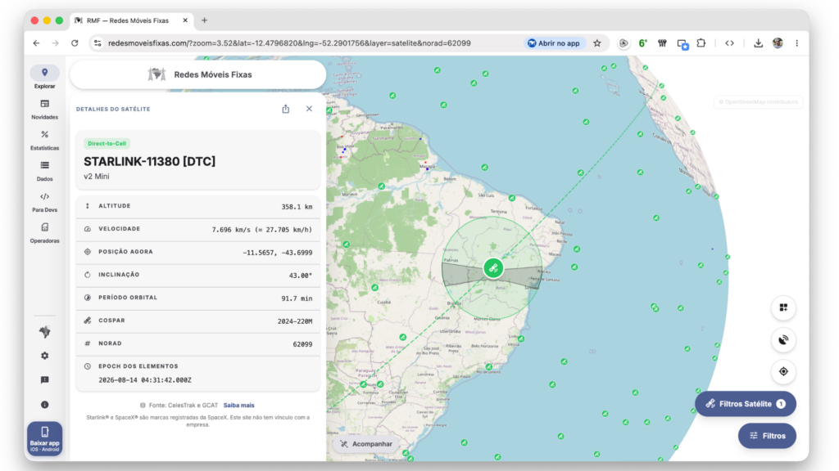Screen dimensions: 839x471
Task: Open the Explorar section in sidebar
Action: coord(44,78)
